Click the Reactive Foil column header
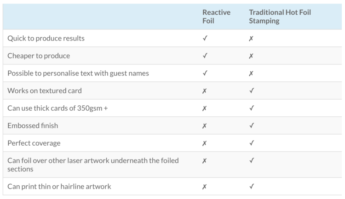This screenshot has width=345, height=199. click(x=216, y=17)
